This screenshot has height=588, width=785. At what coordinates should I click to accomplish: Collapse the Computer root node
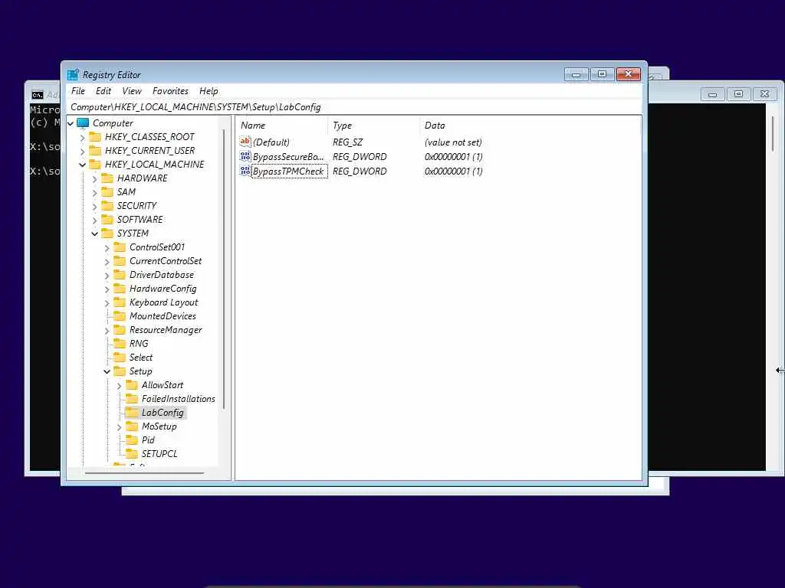click(71, 123)
